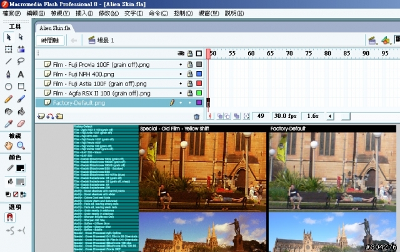The image size is (400, 252).
Task: Select the Line tool
Action: coord(9,61)
